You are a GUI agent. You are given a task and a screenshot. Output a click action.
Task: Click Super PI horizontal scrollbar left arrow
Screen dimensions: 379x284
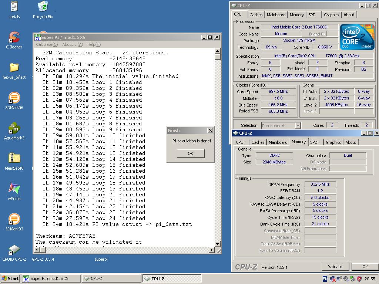[x=37, y=250]
